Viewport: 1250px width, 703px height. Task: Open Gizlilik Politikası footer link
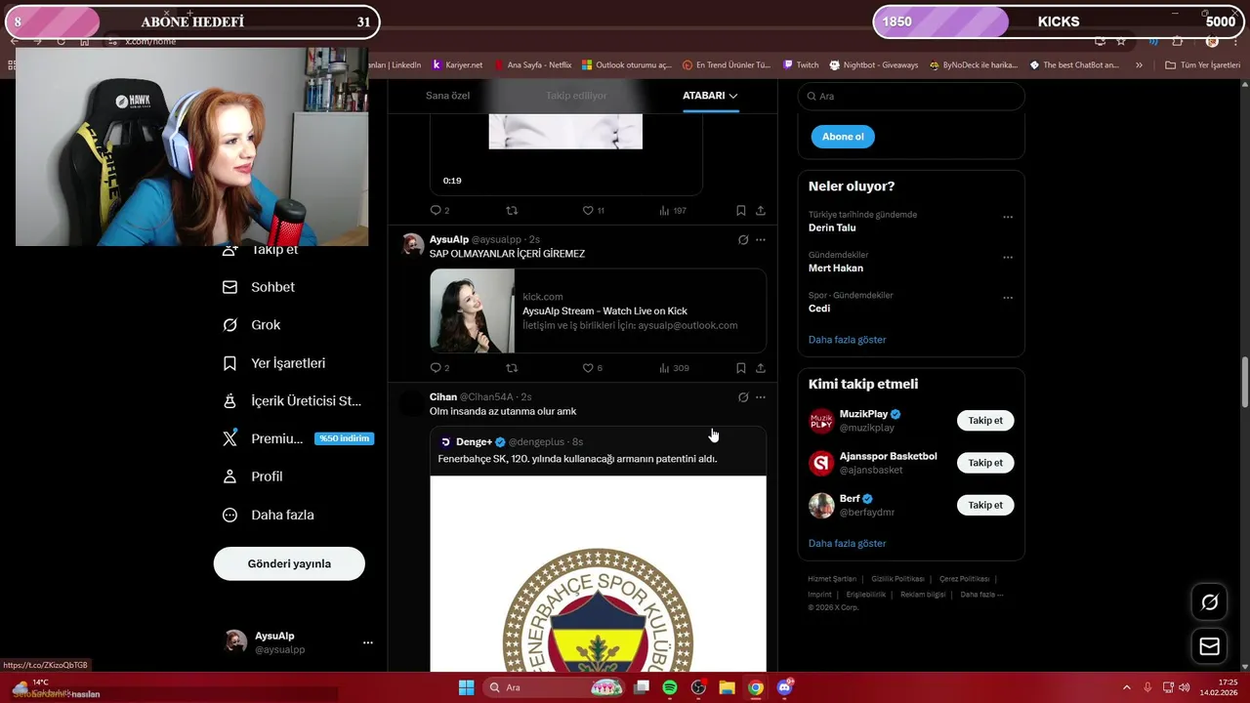click(897, 579)
